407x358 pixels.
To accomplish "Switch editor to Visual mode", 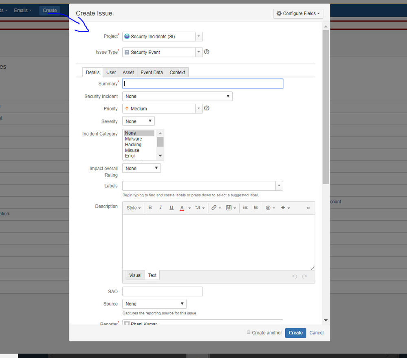I will [135, 275].
